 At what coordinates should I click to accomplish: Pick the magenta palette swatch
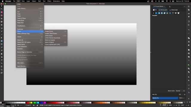coord(45,103)
